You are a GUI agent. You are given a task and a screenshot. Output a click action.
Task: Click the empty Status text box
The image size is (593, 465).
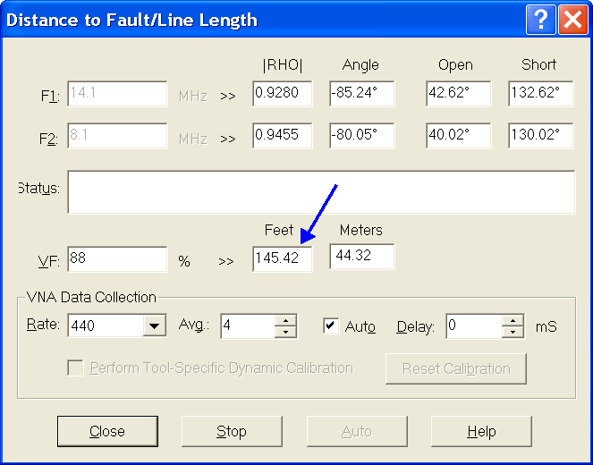tap(321, 192)
